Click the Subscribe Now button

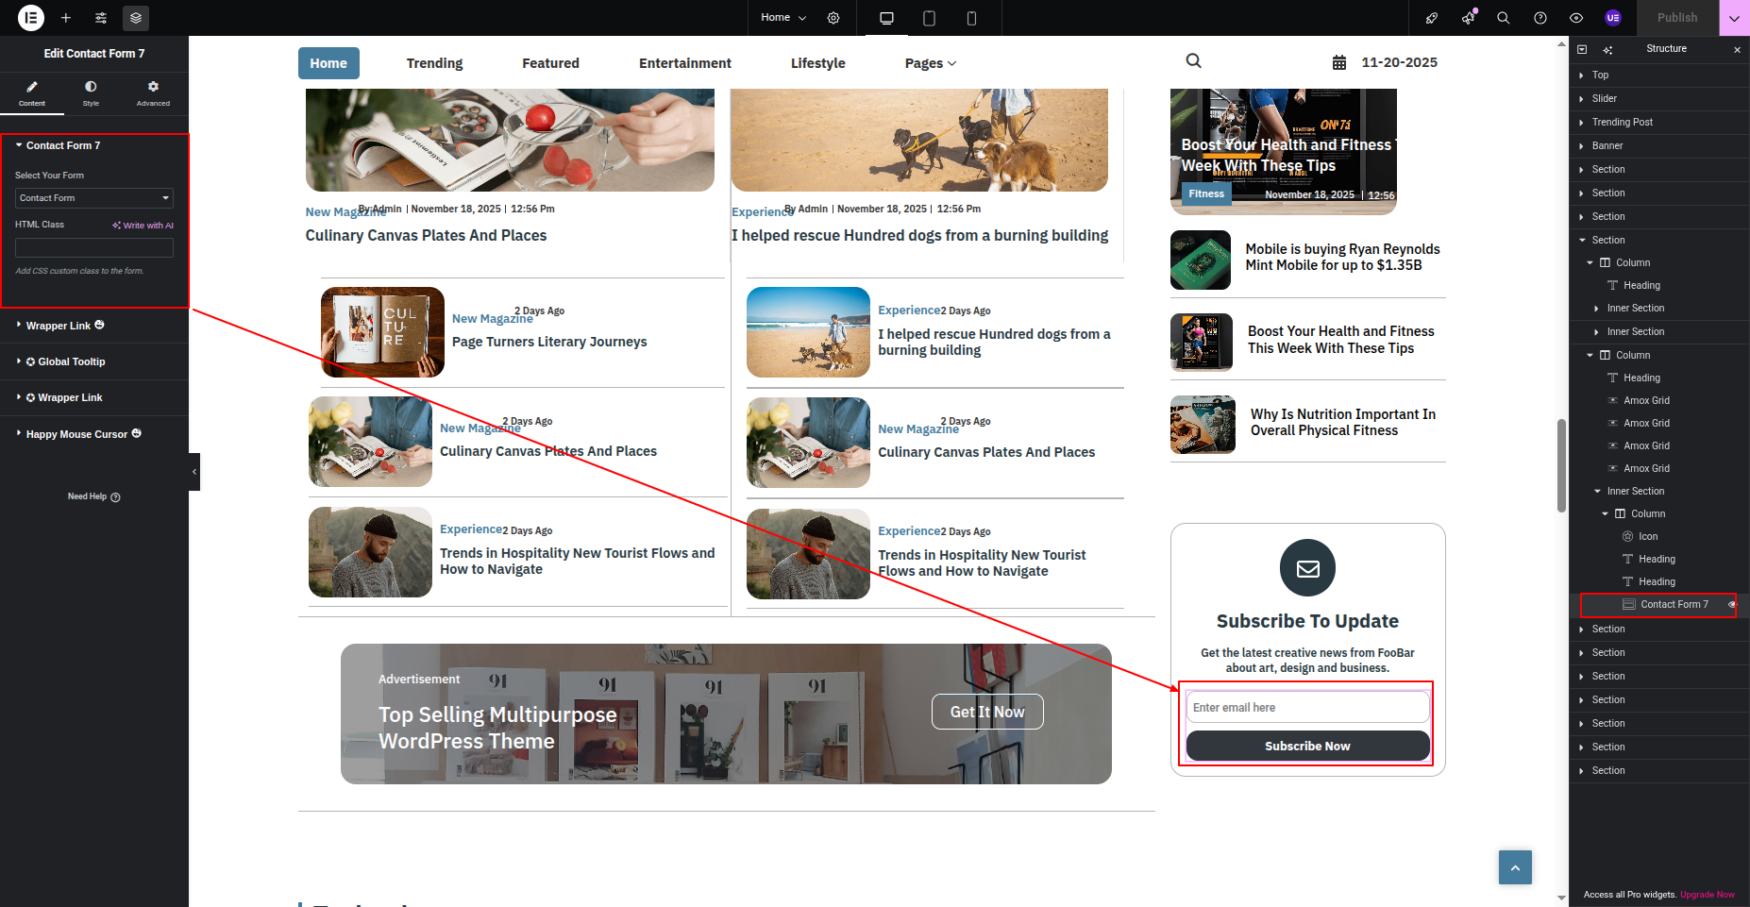pos(1307,746)
